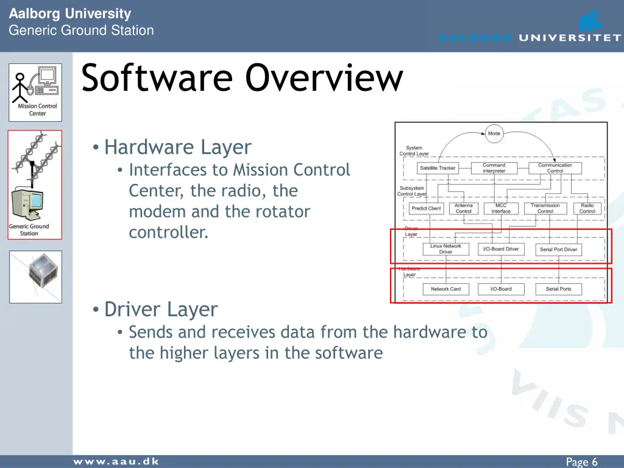The image size is (624, 468).
Task: Select the Generic Ground Station icon
Action: pos(35,184)
